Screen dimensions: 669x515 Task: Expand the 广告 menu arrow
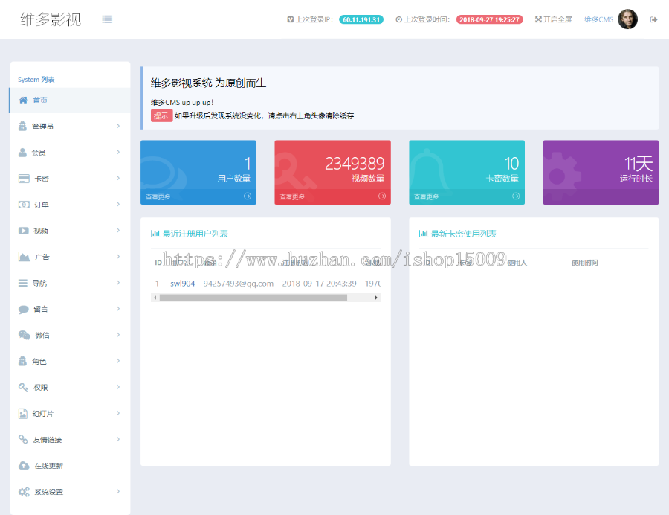tap(118, 257)
